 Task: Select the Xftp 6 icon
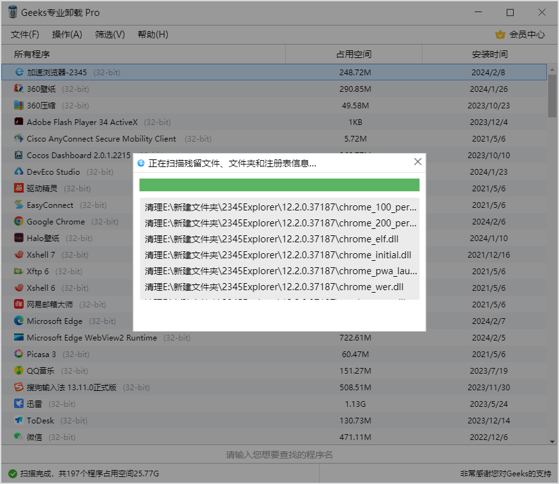pyautogui.click(x=19, y=271)
